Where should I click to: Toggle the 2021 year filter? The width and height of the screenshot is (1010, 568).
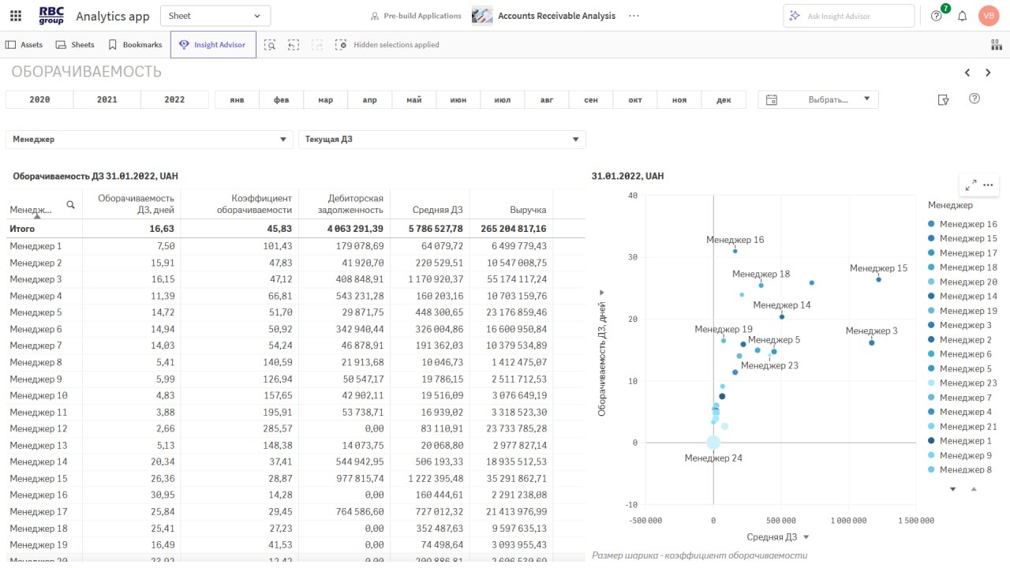coord(107,99)
